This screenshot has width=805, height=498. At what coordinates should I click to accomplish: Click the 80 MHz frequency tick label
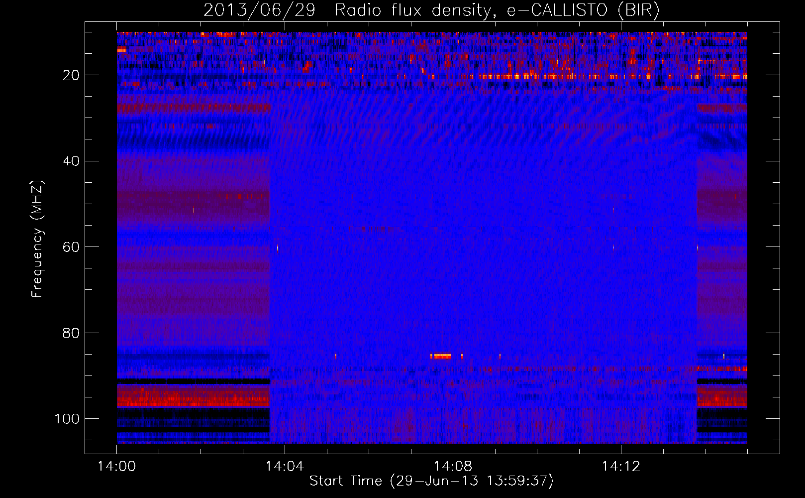71,333
